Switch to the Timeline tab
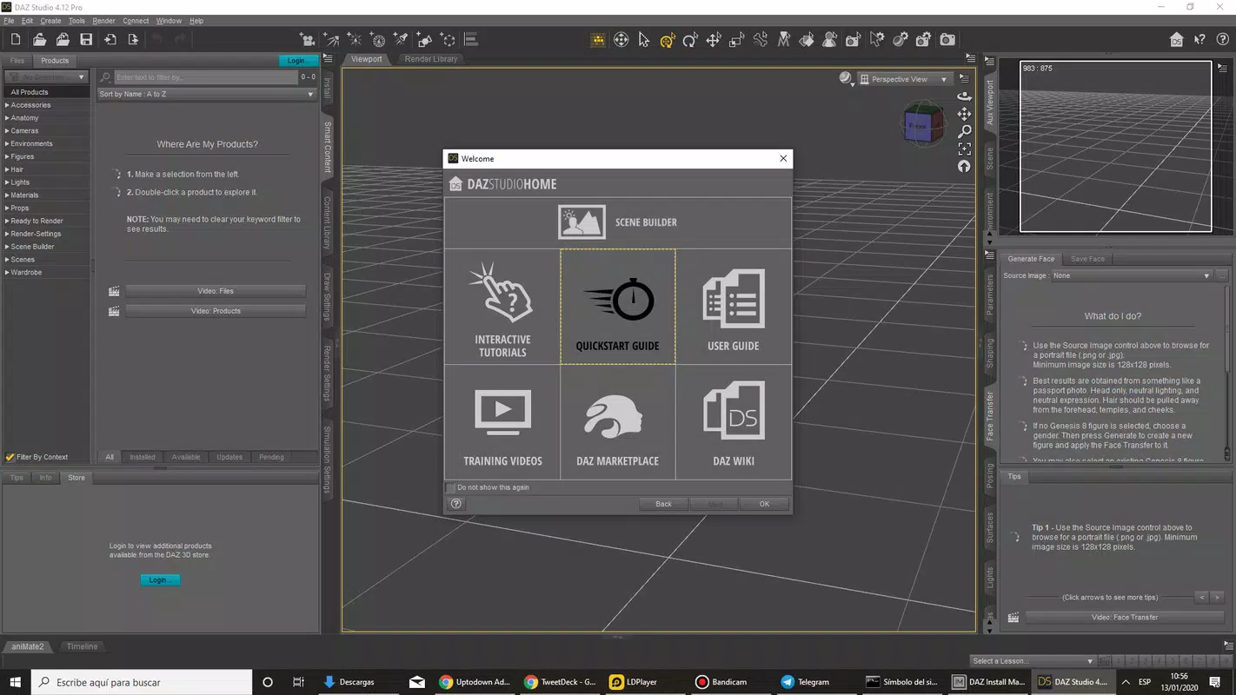The height and width of the screenshot is (695, 1236). point(83,646)
